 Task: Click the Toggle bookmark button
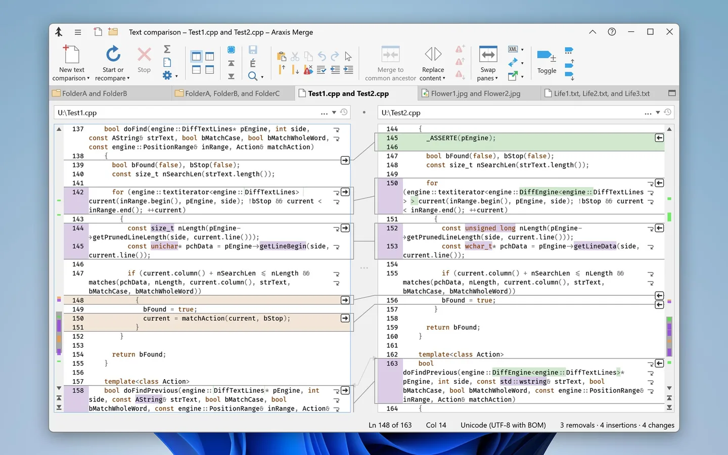pyautogui.click(x=547, y=62)
